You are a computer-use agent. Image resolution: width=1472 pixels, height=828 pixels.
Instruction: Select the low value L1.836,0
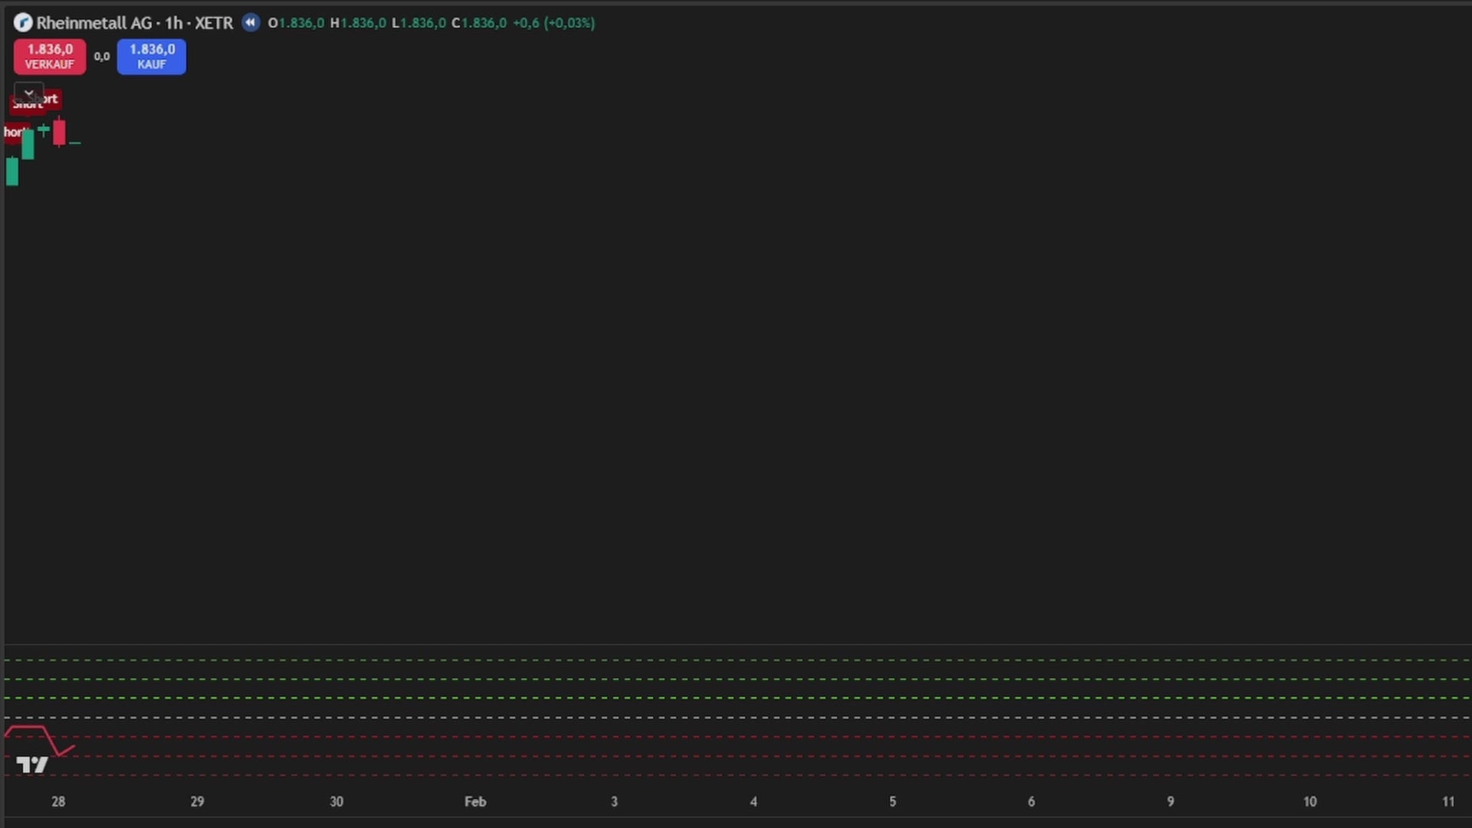coord(419,23)
